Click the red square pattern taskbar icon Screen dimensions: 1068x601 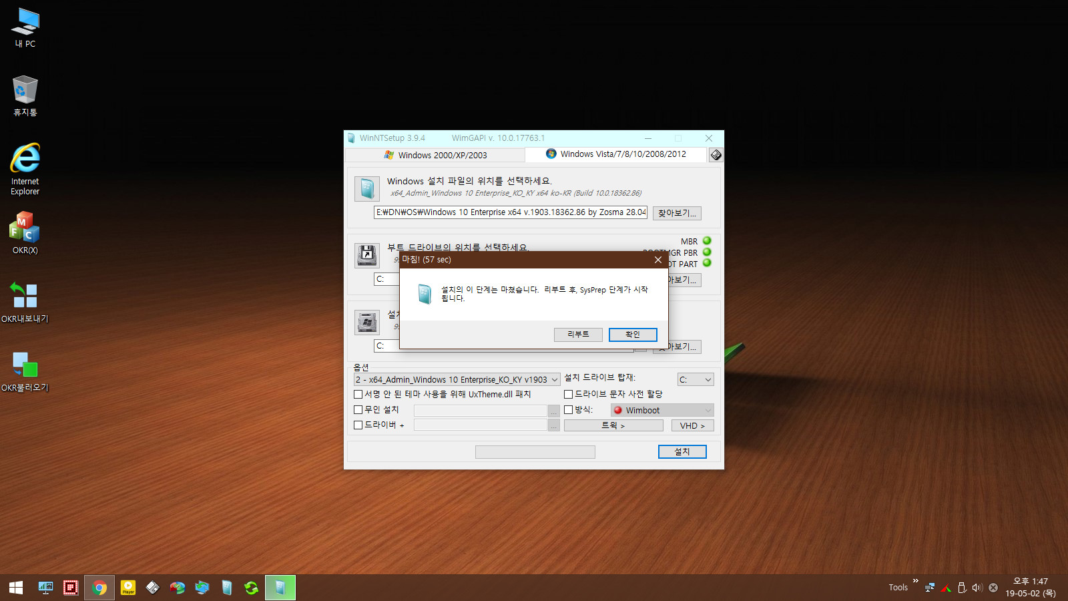[71, 588]
